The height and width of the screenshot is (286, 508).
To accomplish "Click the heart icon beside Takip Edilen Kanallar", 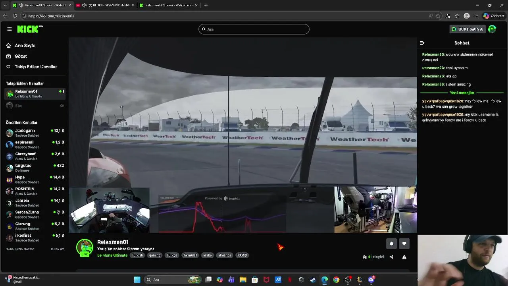I will [8, 67].
